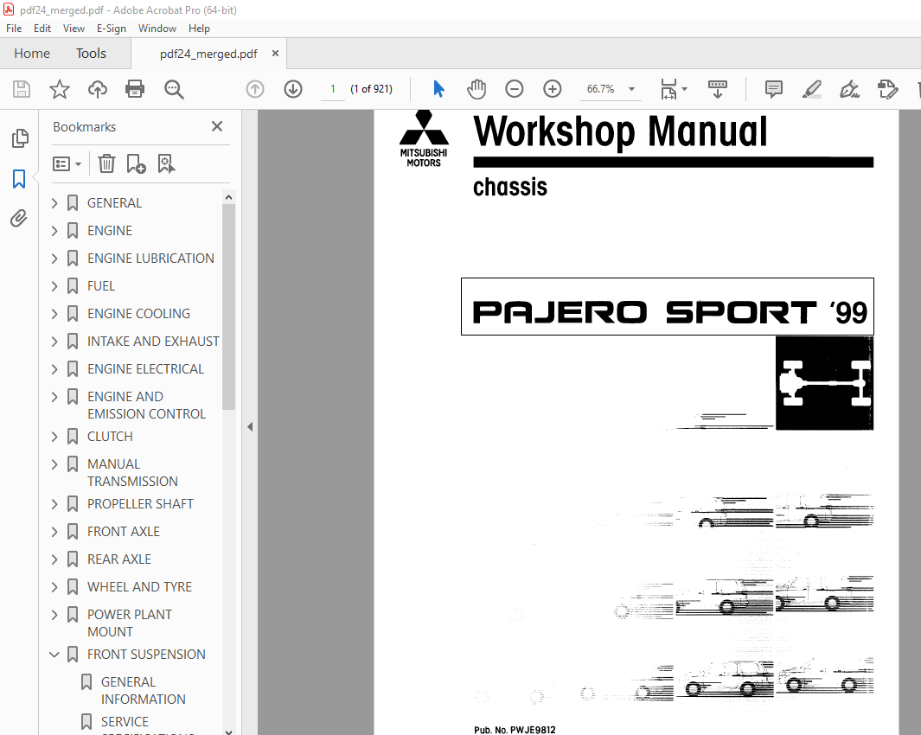Show the page thumbnails panel

click(19, 138)
